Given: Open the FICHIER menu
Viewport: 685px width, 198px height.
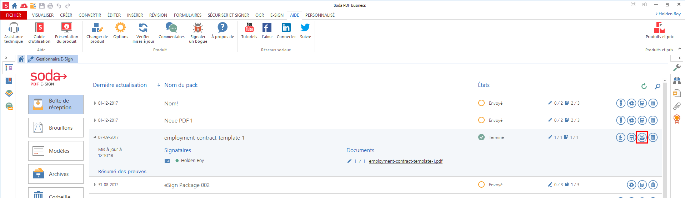Looking at the screenshot, I should [x=14, y=15].
